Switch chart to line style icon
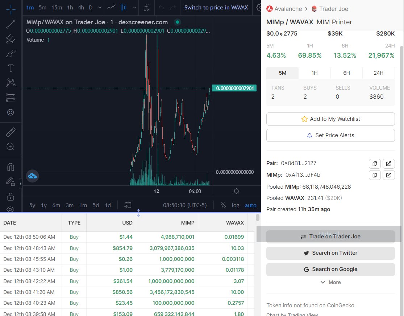404x316 pixels. [111, 8]
